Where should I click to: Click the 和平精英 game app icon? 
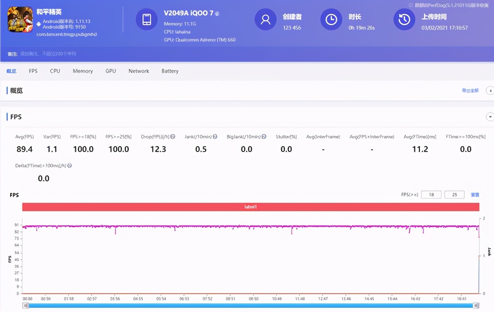click(20, 19)
